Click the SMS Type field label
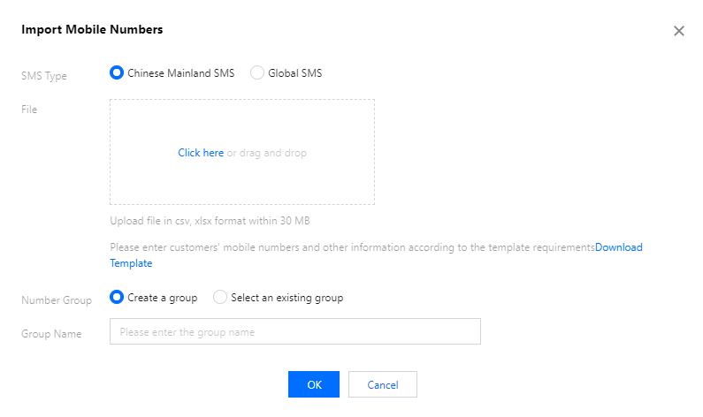Image resolution: width=703 pixels, height=417 pixels. point(44,76)
